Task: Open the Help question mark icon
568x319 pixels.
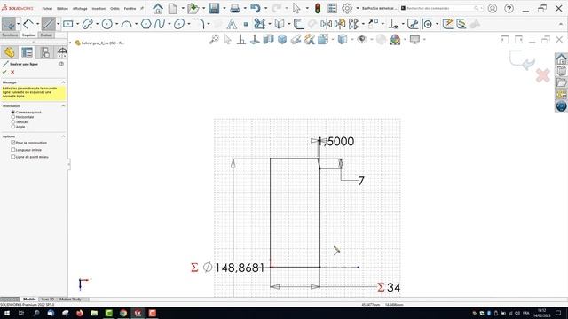Action: coord(509,8)
